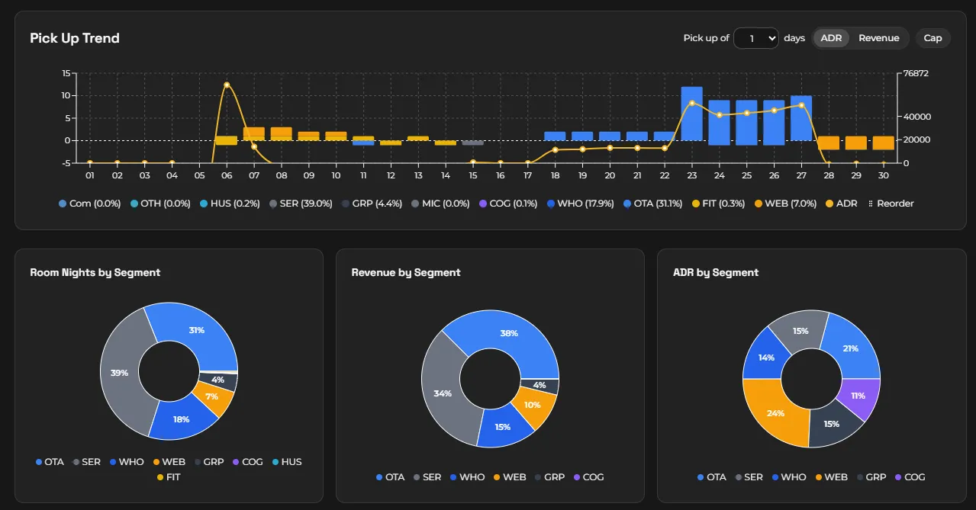
Task: Click the Pick Up Trend heading
Action: tap(75, 38)
